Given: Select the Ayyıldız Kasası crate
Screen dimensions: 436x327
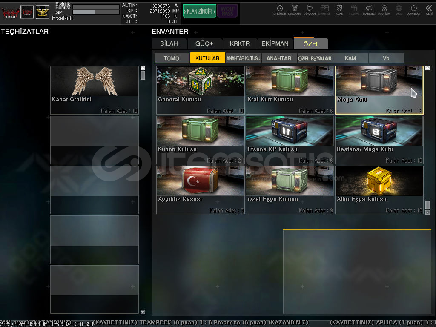Looking at the screenshot, I should coord(201,189).
